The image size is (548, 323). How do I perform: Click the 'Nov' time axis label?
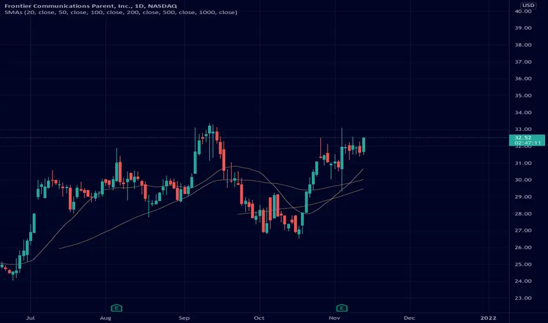tap(335, 318)
